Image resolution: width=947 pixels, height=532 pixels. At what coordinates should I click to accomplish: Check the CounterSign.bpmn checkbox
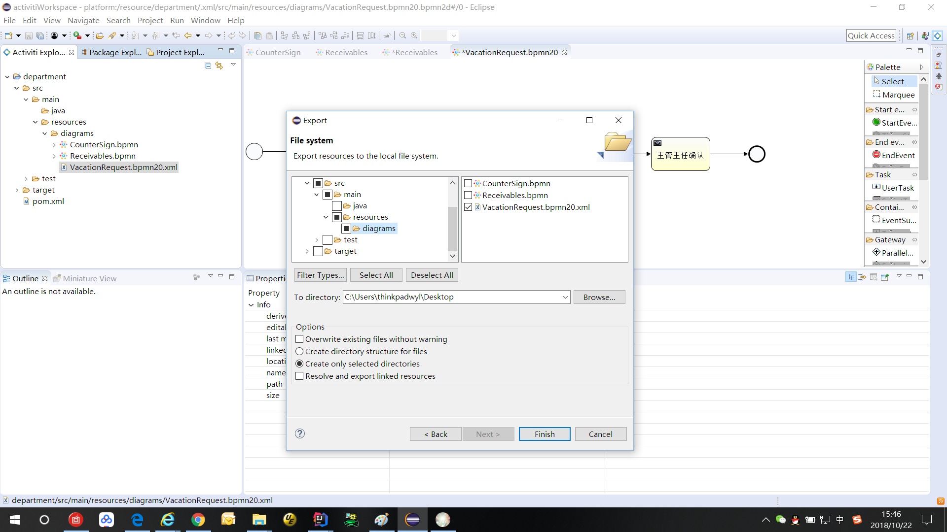468,183
